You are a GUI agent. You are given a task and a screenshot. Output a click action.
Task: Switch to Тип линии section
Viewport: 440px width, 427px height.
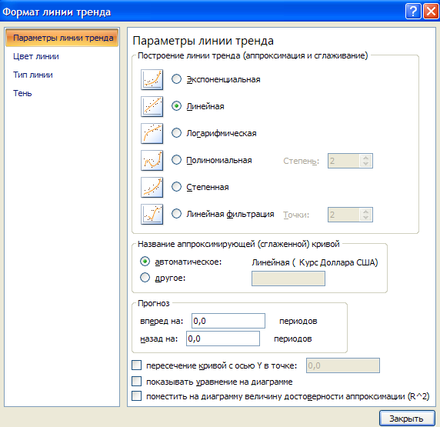tap(33, 75)
